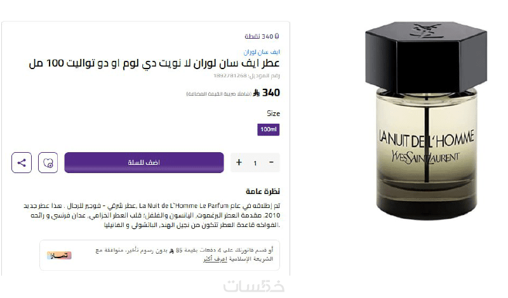The width and height of the screenshot is (508, 298).
Task: Increase quantity with the plus button
Action: point(239,162)
